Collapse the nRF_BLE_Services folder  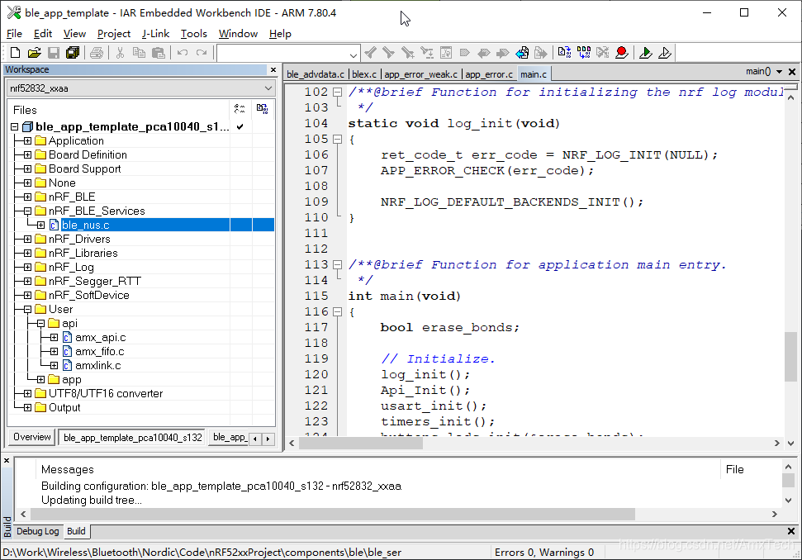[27, 211]
